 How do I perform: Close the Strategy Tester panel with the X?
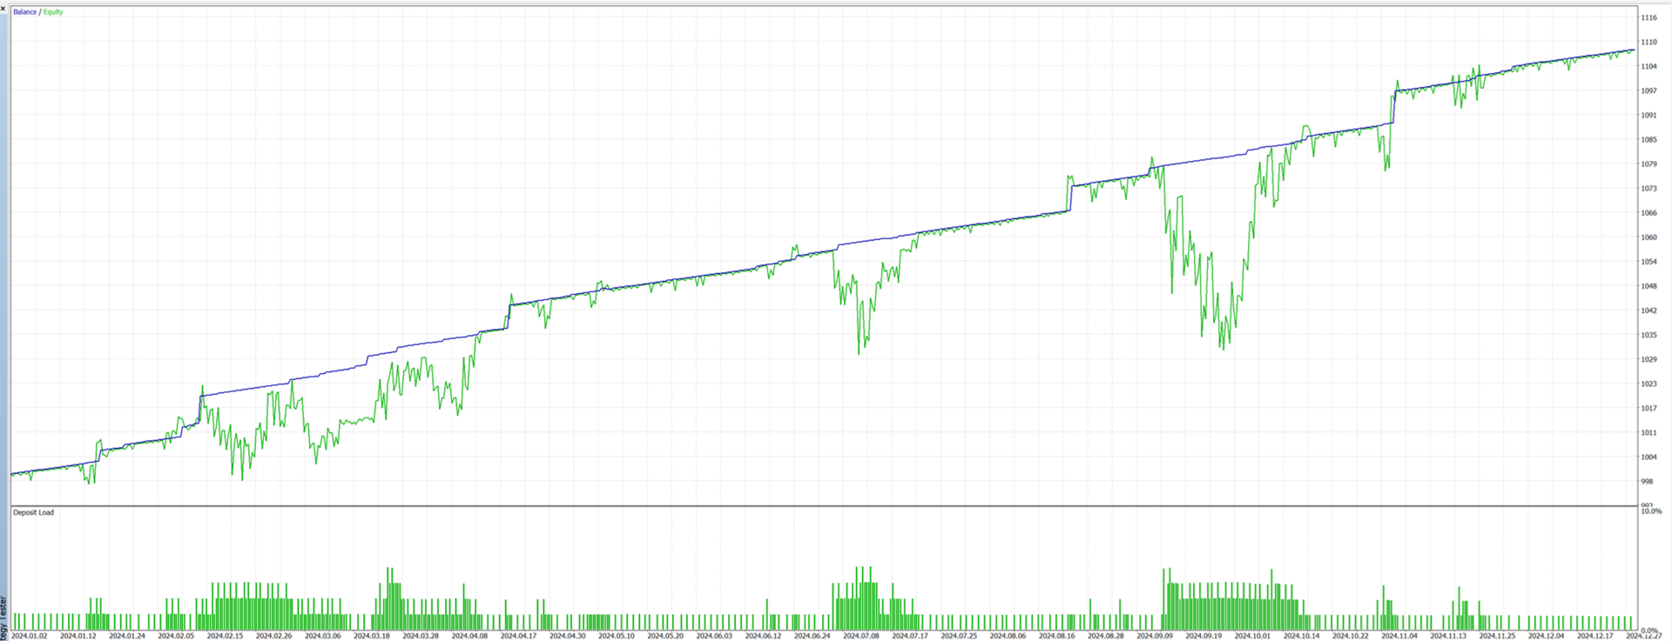[3, 8]
